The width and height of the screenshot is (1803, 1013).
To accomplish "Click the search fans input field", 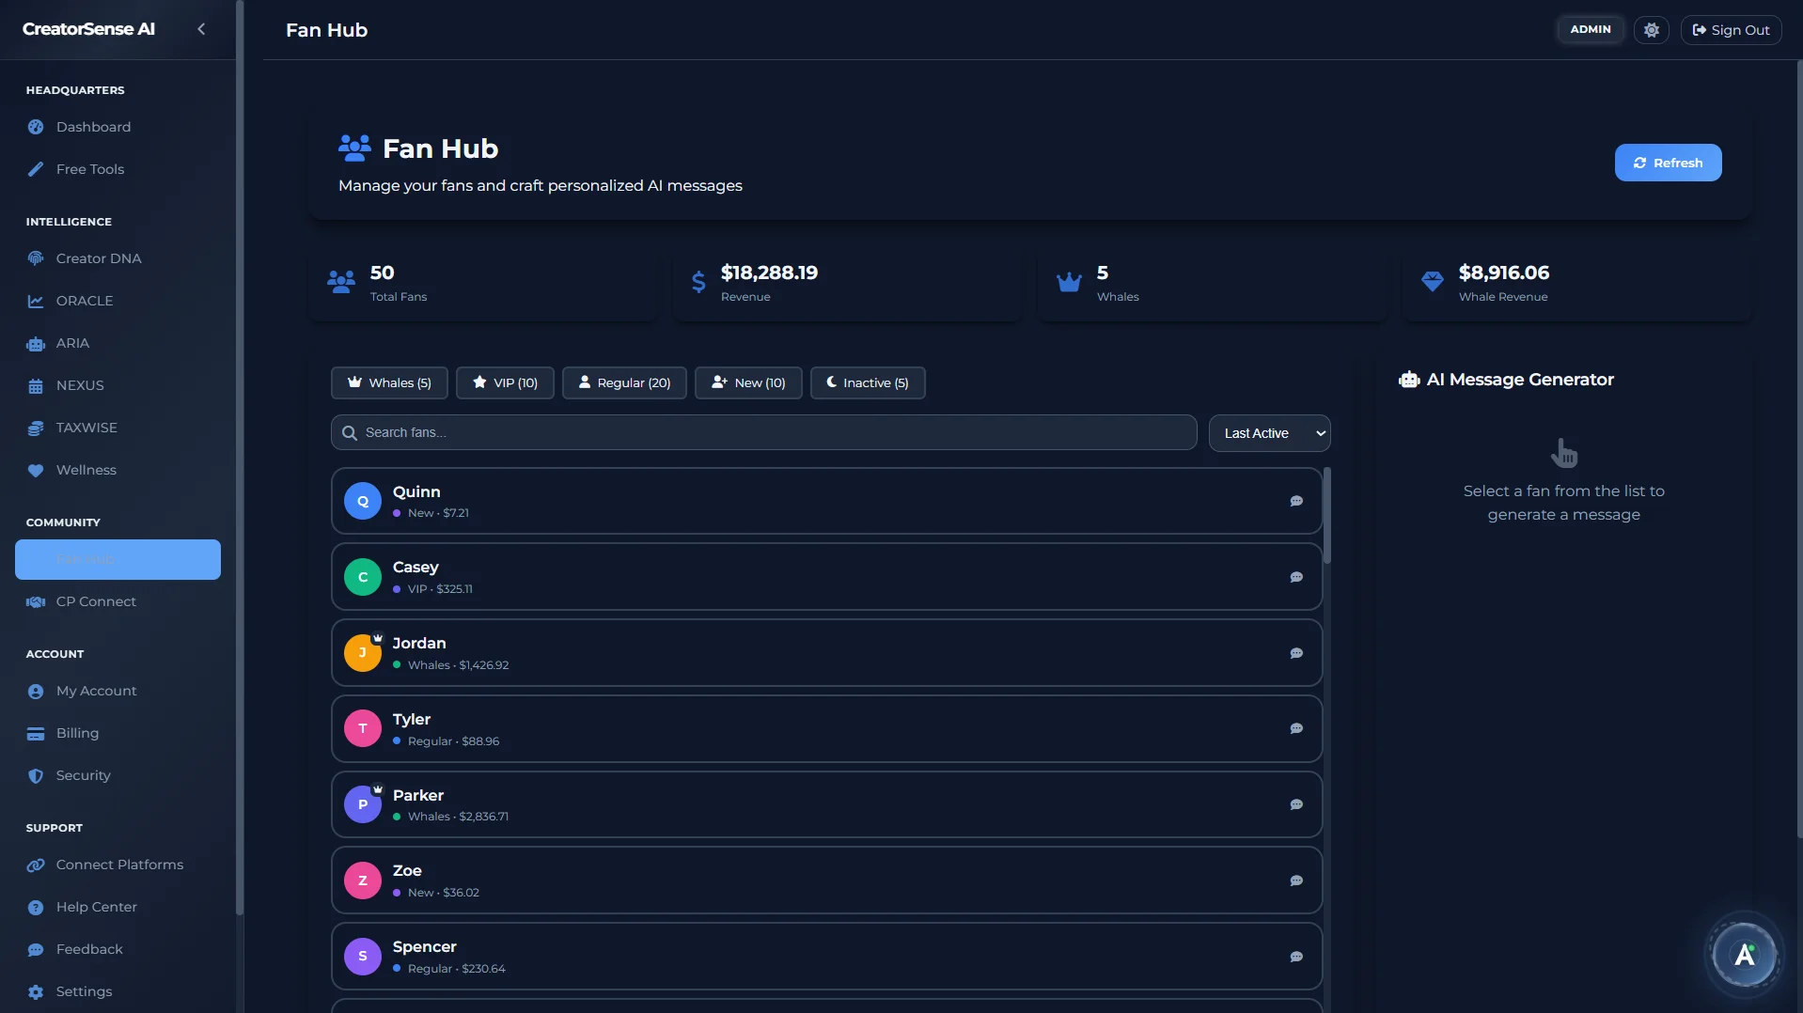I will 761,432.
